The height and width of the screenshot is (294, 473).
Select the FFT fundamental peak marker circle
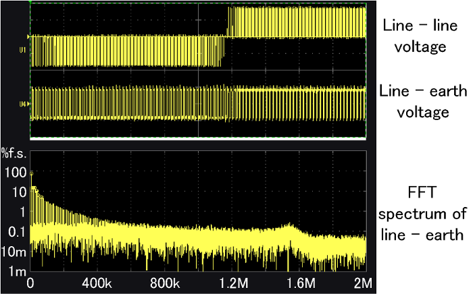click(31, 173)
